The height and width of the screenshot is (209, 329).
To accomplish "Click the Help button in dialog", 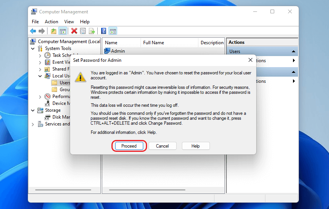I will 196,146.
